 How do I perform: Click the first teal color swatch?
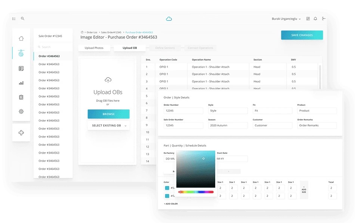(167, 188)
